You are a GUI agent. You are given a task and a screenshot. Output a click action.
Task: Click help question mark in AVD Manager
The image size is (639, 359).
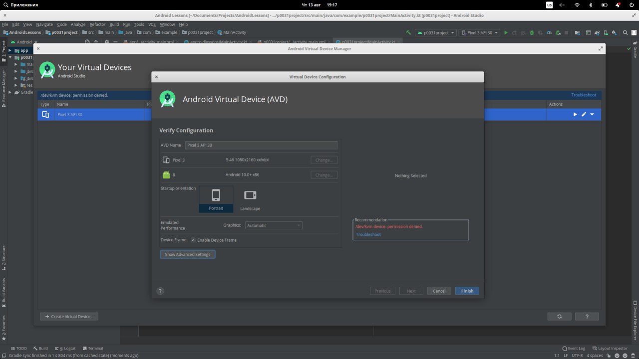point(587,317)
